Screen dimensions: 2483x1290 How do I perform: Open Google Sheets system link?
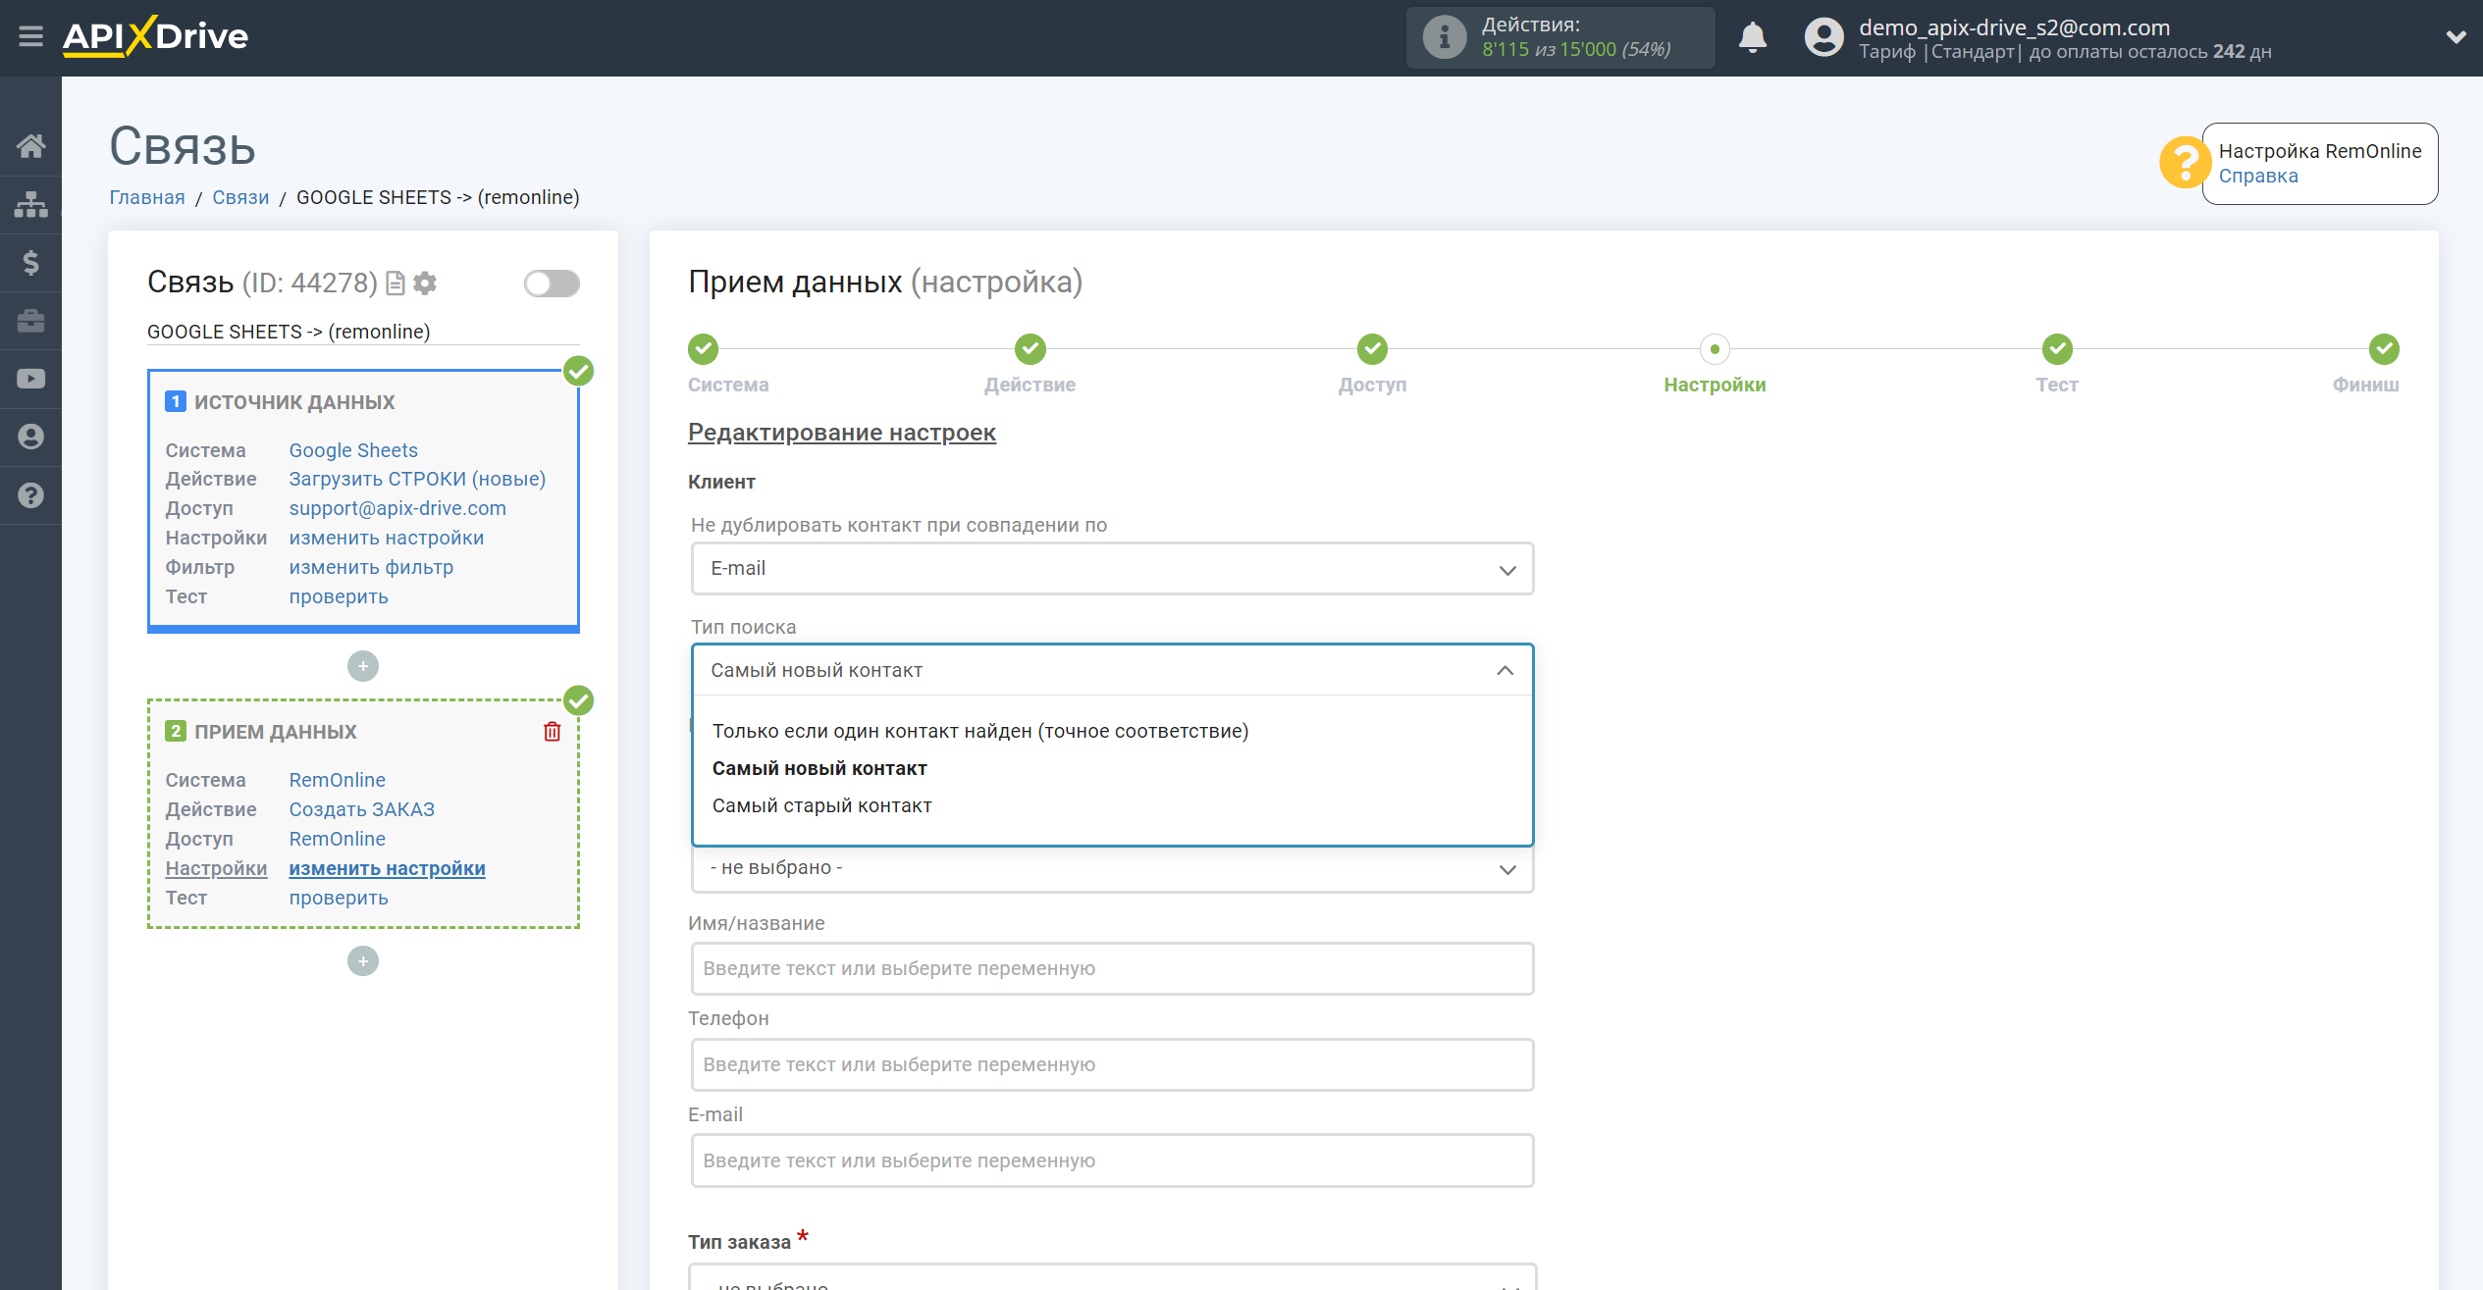click(353, 450)
